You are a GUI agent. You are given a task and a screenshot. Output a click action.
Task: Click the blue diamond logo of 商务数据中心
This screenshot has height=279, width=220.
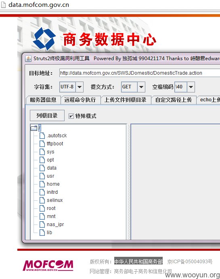pos(44,39)
